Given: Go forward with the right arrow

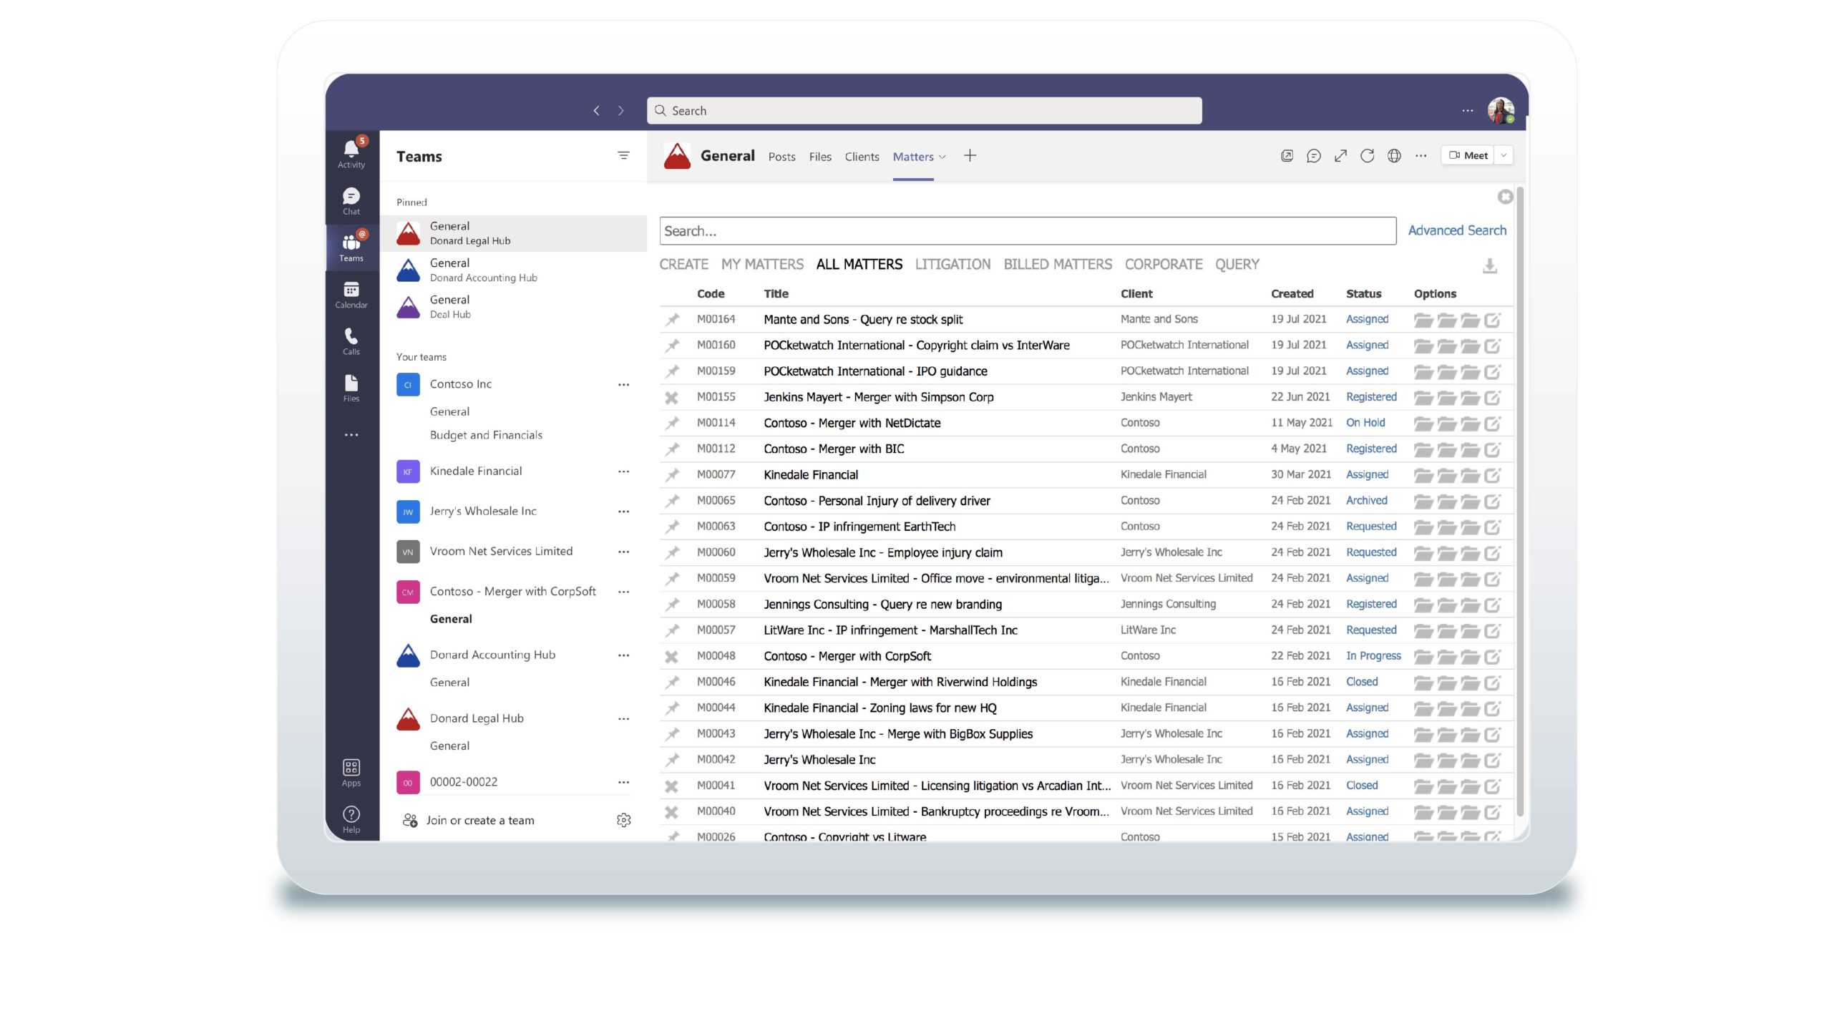Looking at the screenshot, I should tap(620, 111).
